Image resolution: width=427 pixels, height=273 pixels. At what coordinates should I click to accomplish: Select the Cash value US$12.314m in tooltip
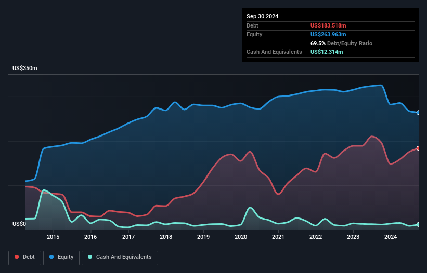click(327, 52)
